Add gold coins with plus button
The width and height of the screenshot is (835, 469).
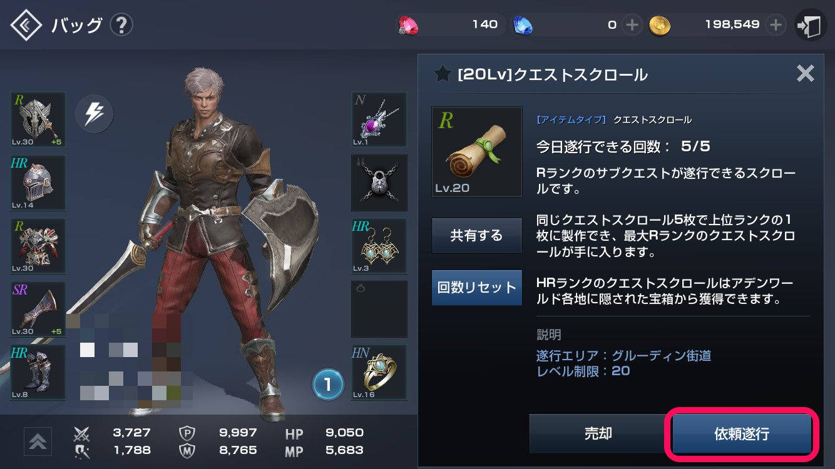pyautogui.click(x=776, y=25)
